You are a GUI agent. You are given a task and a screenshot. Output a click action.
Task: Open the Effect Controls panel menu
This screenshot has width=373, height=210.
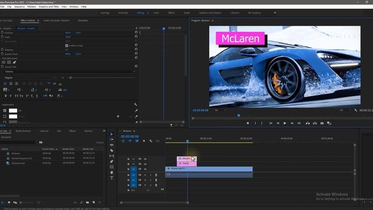pos(38,20)
